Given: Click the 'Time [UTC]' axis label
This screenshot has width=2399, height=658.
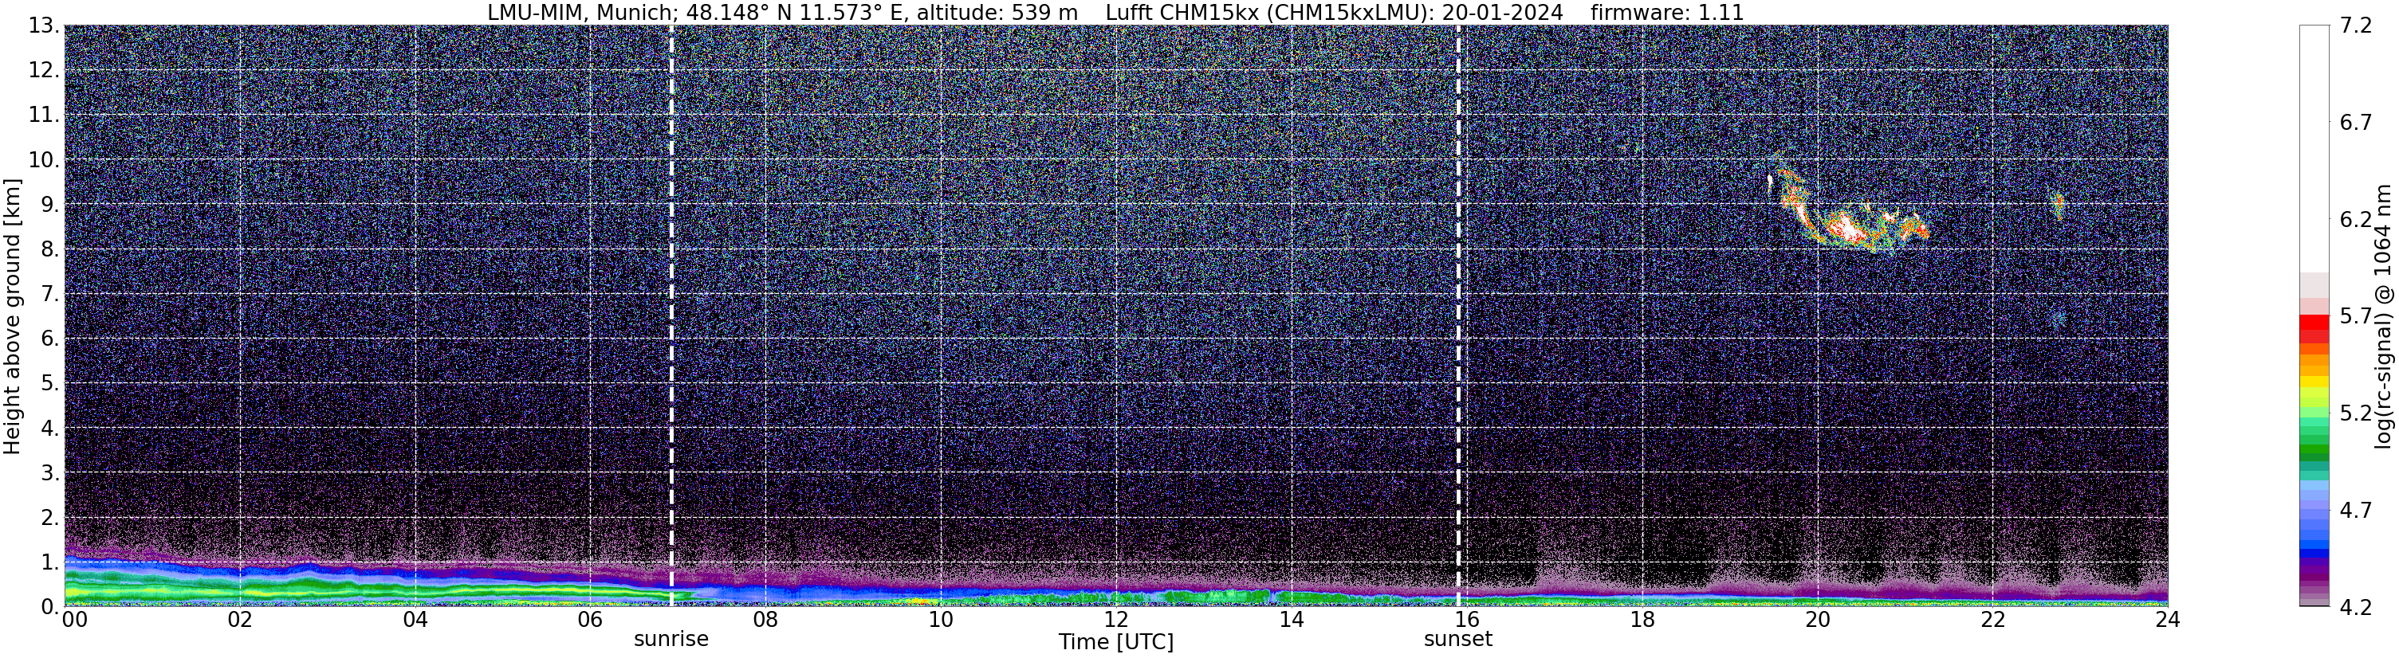Looking at the screenshot, I should [1115, 642].
